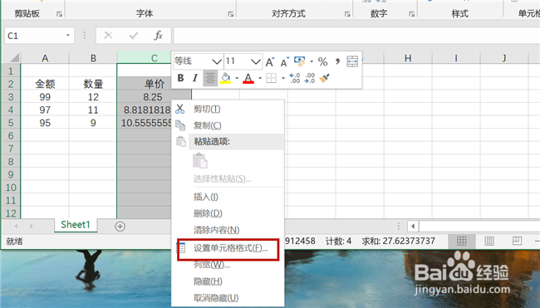Decrease font size with small A icon
Image resolution: width=540 pixels, height=308 pixels.
pos(285,62)
